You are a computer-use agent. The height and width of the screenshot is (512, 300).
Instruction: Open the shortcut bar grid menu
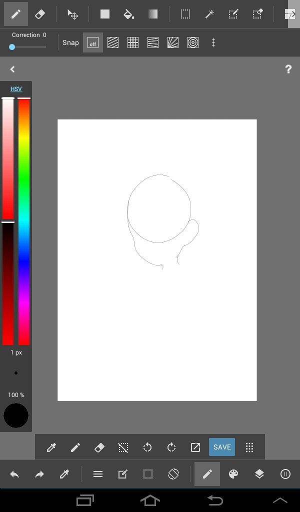click(x=249, y=447)
